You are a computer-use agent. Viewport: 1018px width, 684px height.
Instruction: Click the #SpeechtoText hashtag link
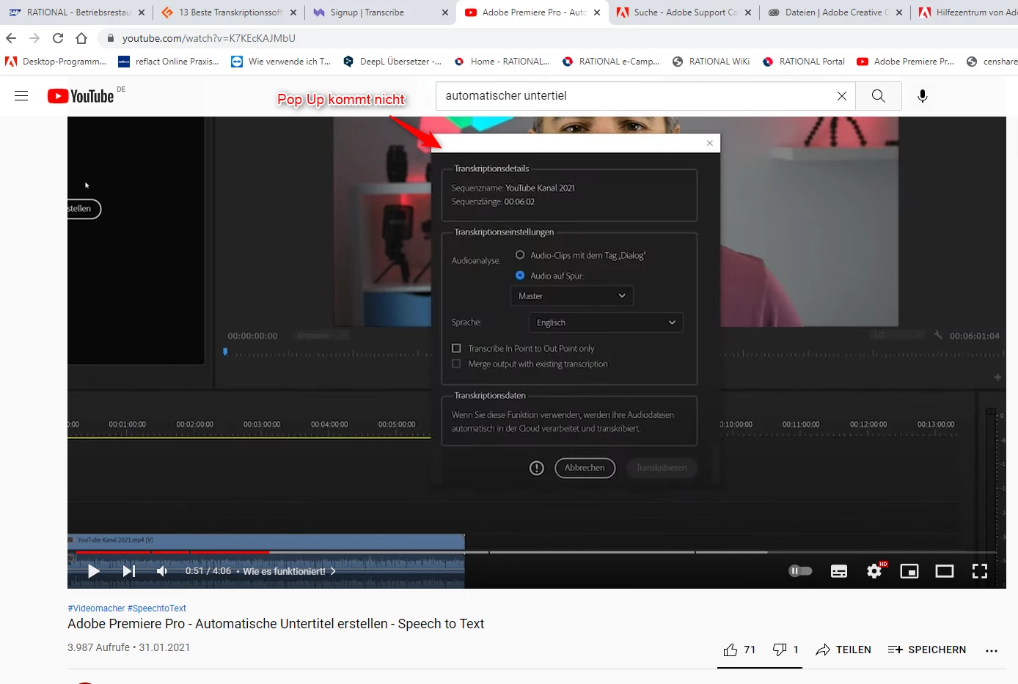click(x=157, y=608)
